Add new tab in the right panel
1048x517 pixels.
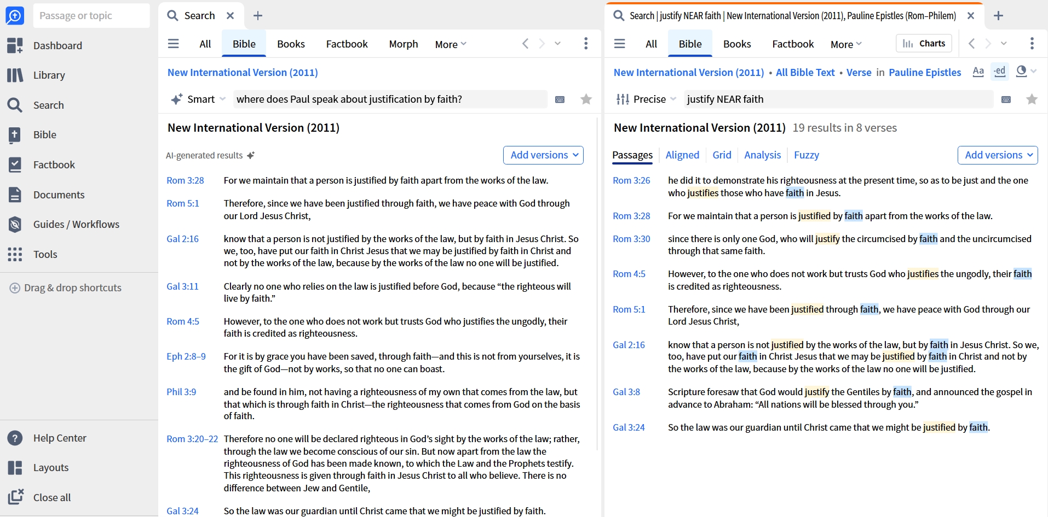pos(998,15)
